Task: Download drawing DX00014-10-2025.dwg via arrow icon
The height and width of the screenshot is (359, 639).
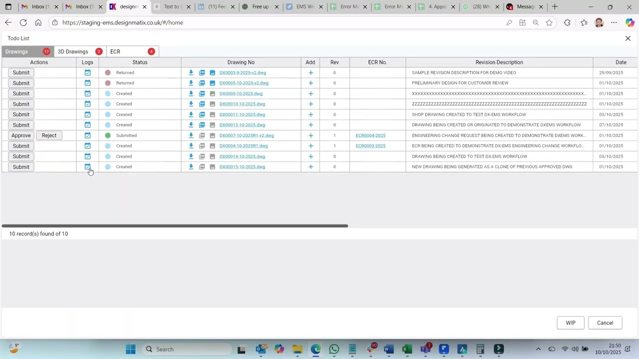Action: (191, 157)
